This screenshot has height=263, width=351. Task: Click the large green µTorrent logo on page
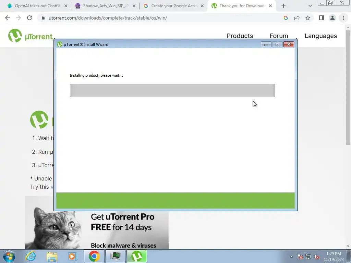point(39,120)
